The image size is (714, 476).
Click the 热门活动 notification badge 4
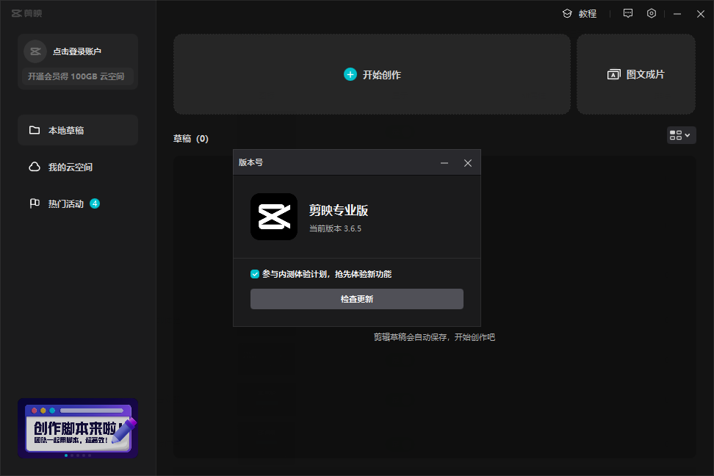95,203
